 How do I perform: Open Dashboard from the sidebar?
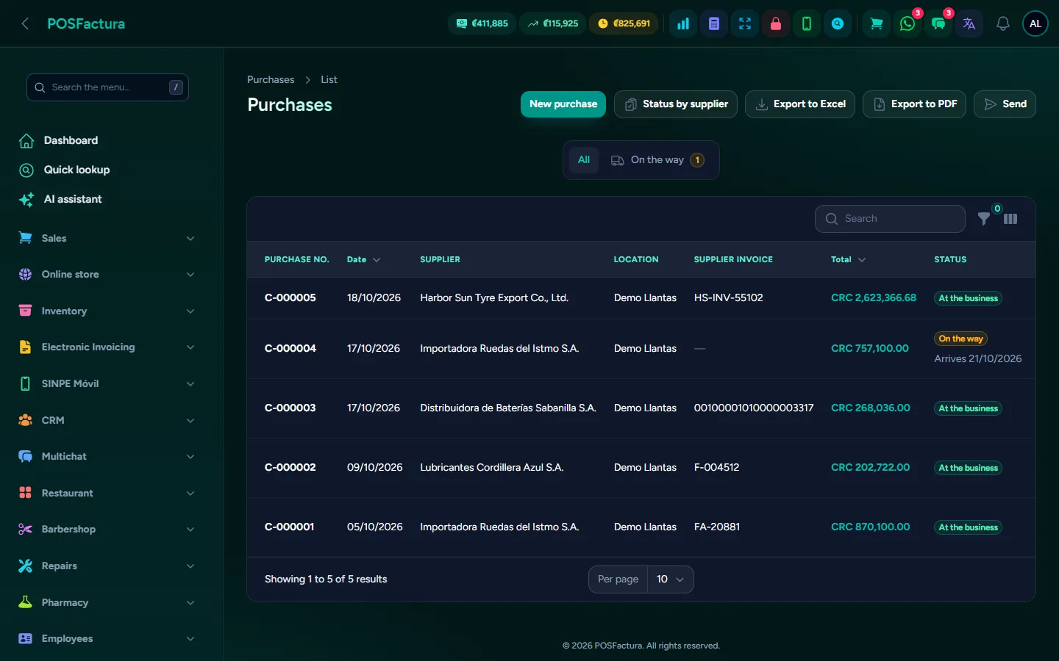pos(107,140)
